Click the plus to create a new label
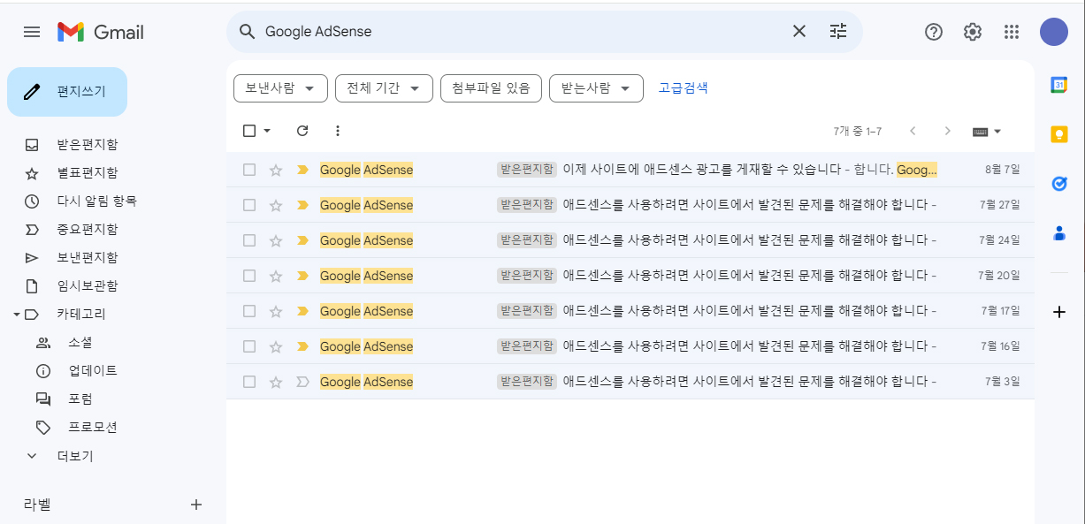The image size is (1085, 524). 196,505
